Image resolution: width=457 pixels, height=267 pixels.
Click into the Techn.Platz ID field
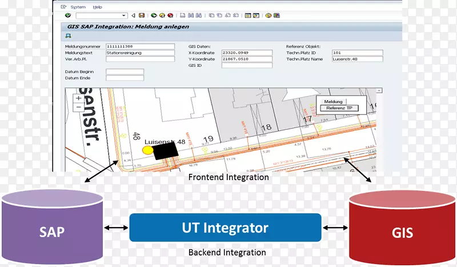tap(358, 53)
